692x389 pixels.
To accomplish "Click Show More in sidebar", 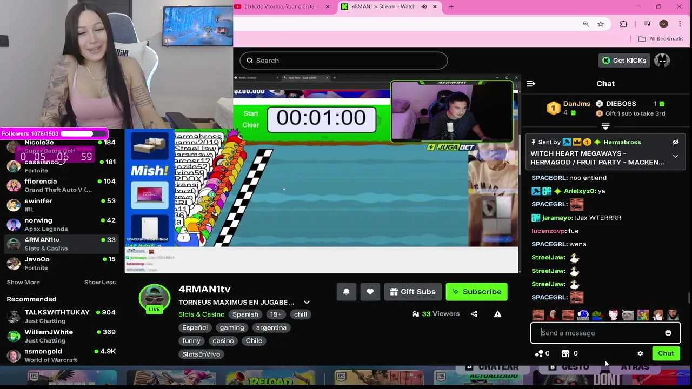I will point(23,282).
